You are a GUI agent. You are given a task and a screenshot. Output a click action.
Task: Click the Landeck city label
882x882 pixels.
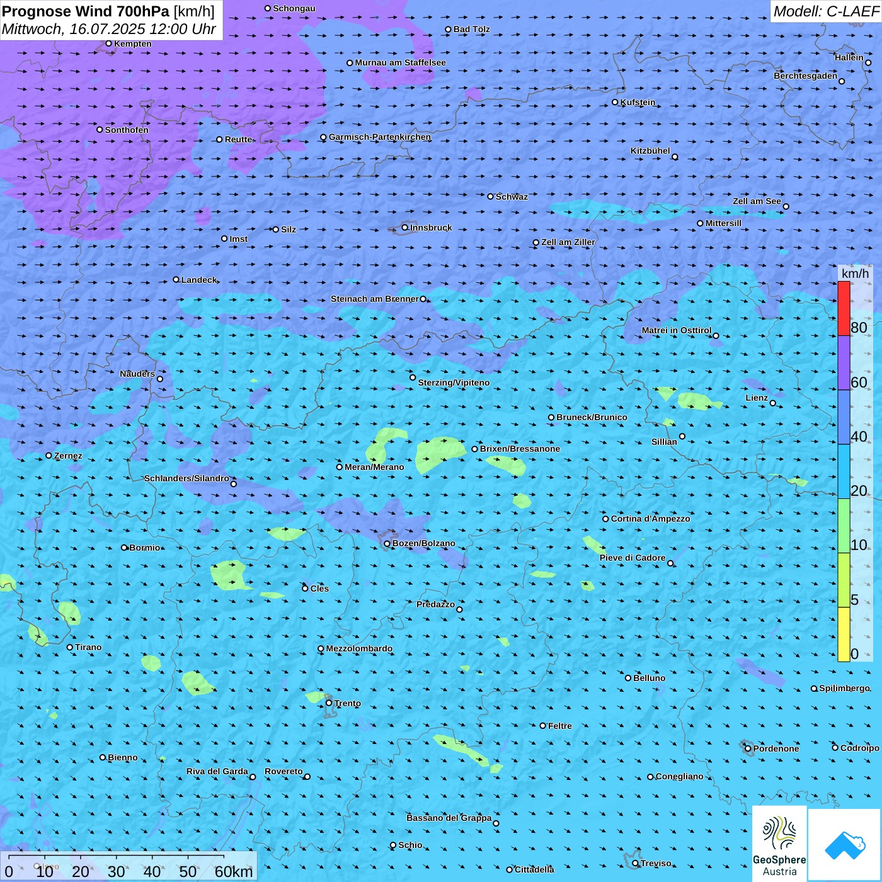pyautogui.click(x=199, y=280)
